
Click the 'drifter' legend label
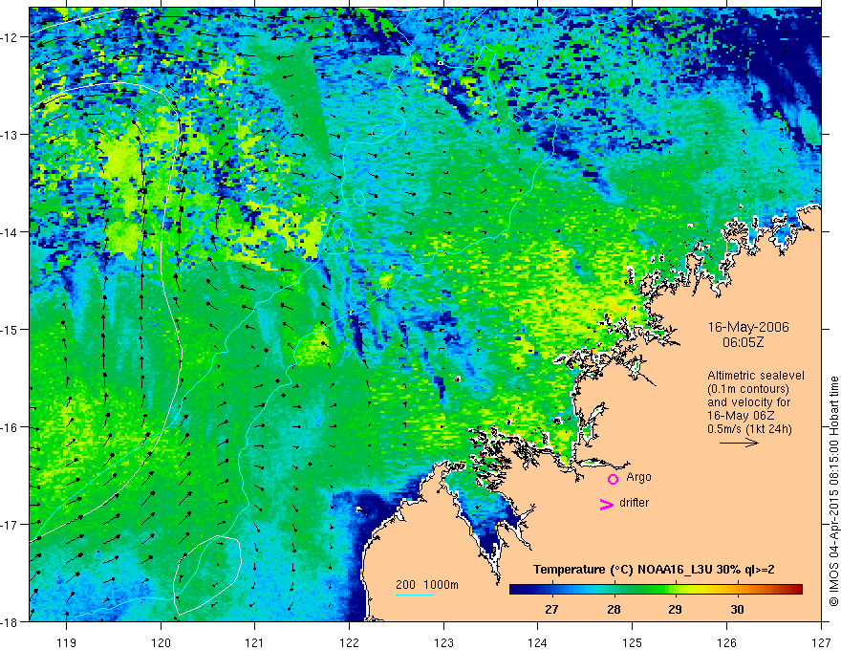(634, 503)
